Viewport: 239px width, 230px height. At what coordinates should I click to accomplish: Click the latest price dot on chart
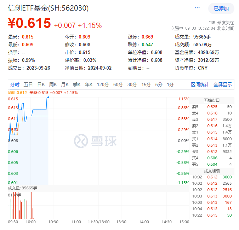pyautogui.click(x=48, y=98)
